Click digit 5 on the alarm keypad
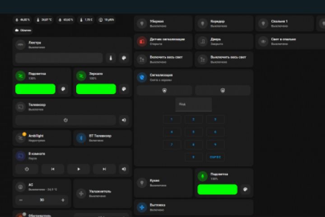This screenshot has height=217, width=325. click(193, 132)
